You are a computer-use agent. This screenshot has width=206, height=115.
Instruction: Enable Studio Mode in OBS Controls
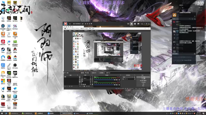(143, 82)
